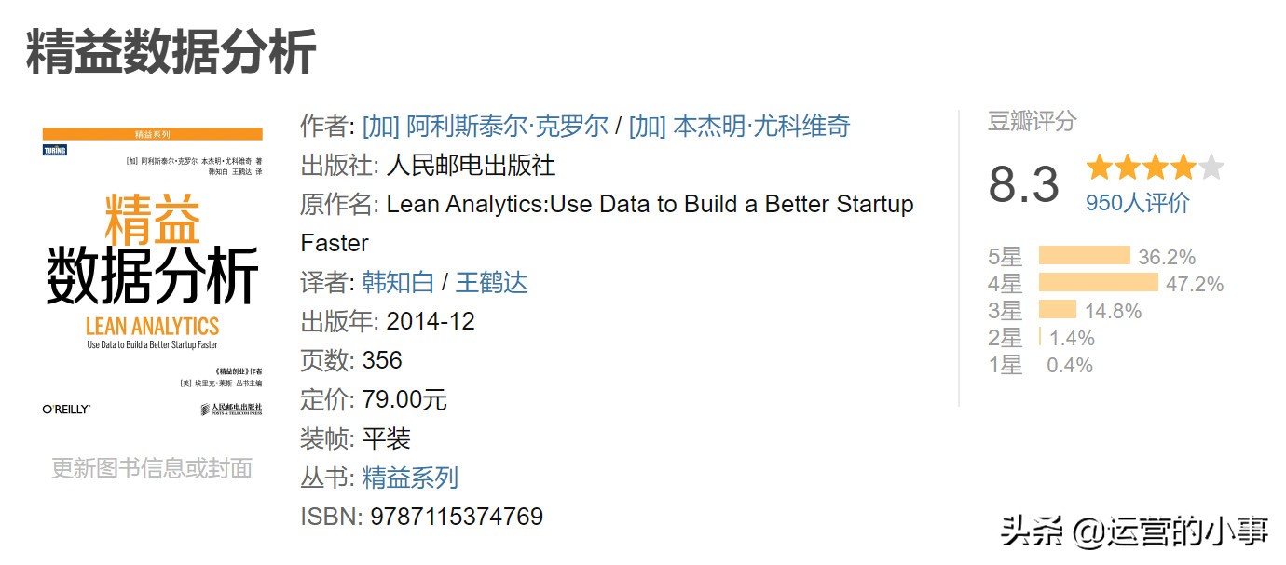Click the TURING logo on book cover
This screenshot has height=565, width=1286.
tap(55, 149)
